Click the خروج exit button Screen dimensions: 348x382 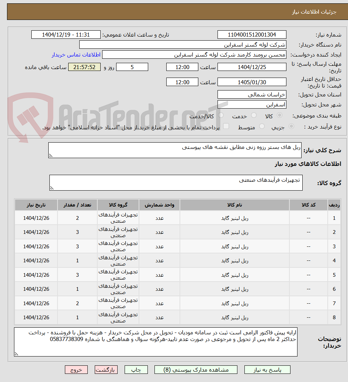pyautogui.click(x=76, y=370)
